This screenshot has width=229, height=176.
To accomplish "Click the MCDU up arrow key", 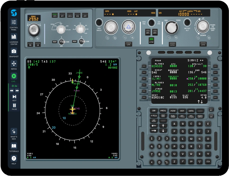I will (163, 126).
